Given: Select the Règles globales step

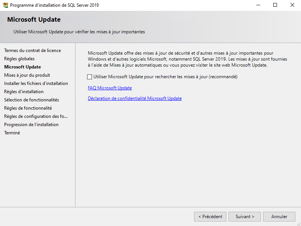Looking at the screenshot, I should pyautogui.click(x=19, y=59).
